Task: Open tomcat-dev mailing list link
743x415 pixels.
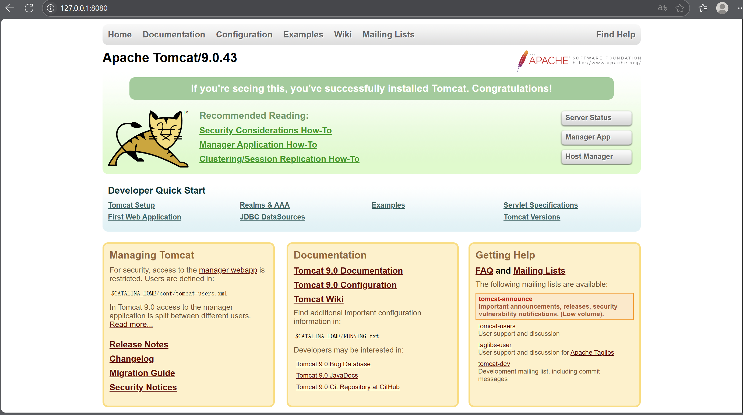Action: 494,364
